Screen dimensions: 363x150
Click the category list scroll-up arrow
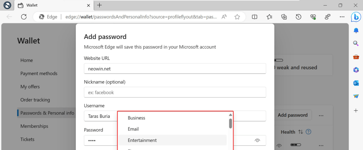(x=230, y=114)
